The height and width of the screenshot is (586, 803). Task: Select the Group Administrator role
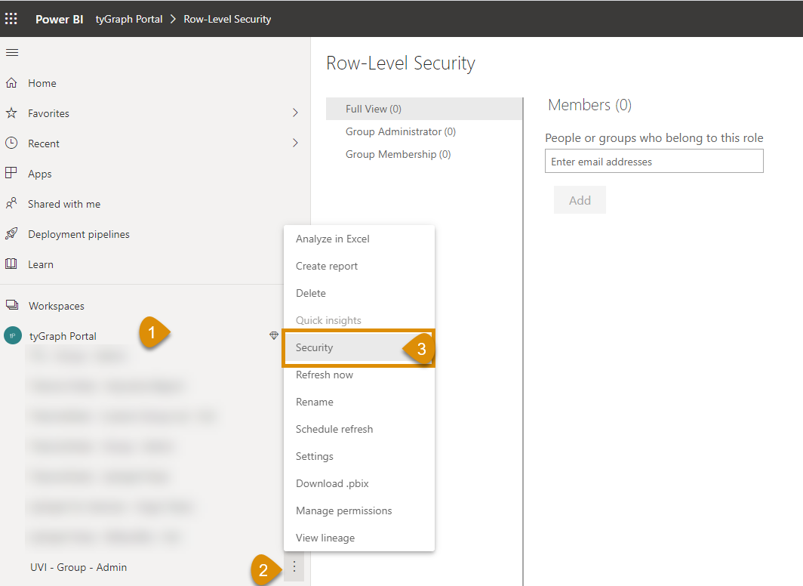(401, 132)
